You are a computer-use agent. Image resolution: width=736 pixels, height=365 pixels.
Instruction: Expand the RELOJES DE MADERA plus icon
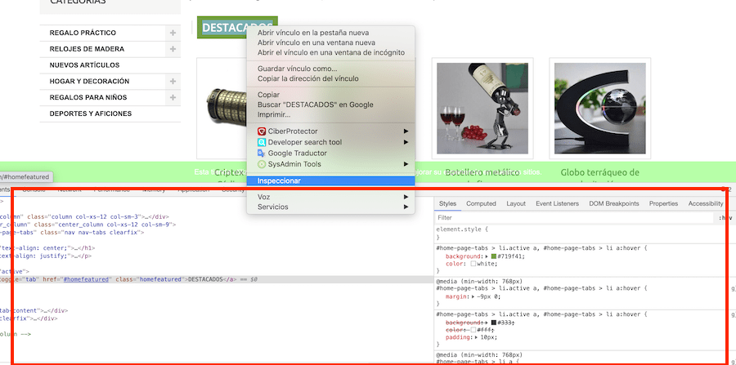tap(173, 49)
